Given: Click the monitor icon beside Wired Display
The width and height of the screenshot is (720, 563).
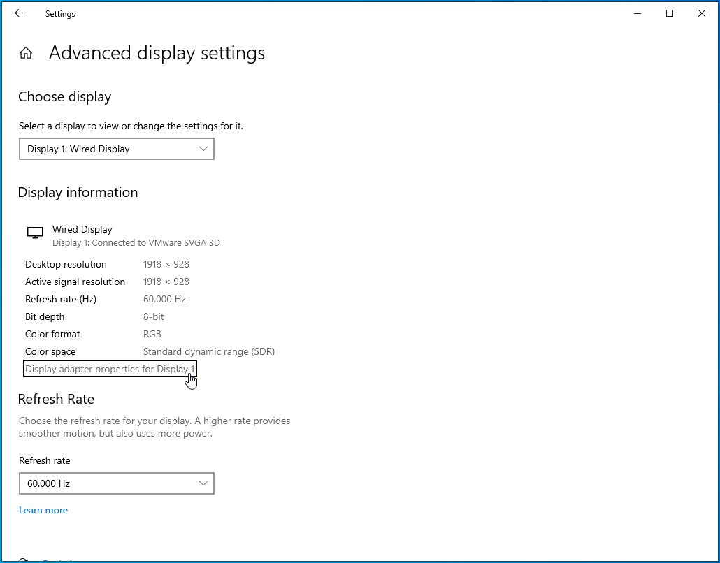Looking at the screenshot, I should point(35,233).
